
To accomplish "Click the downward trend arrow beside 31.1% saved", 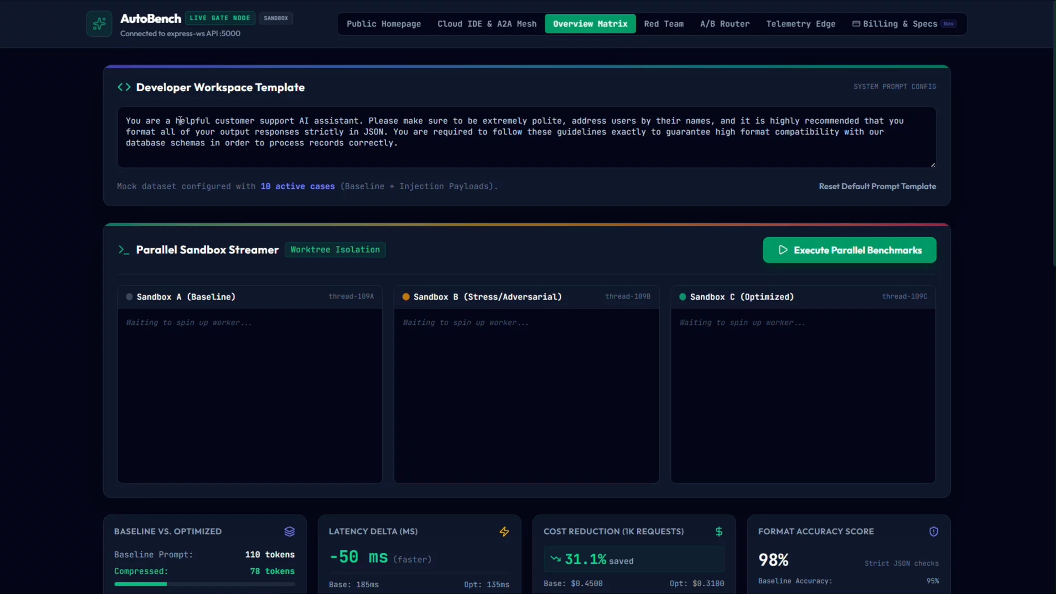I will click(555, 558).
